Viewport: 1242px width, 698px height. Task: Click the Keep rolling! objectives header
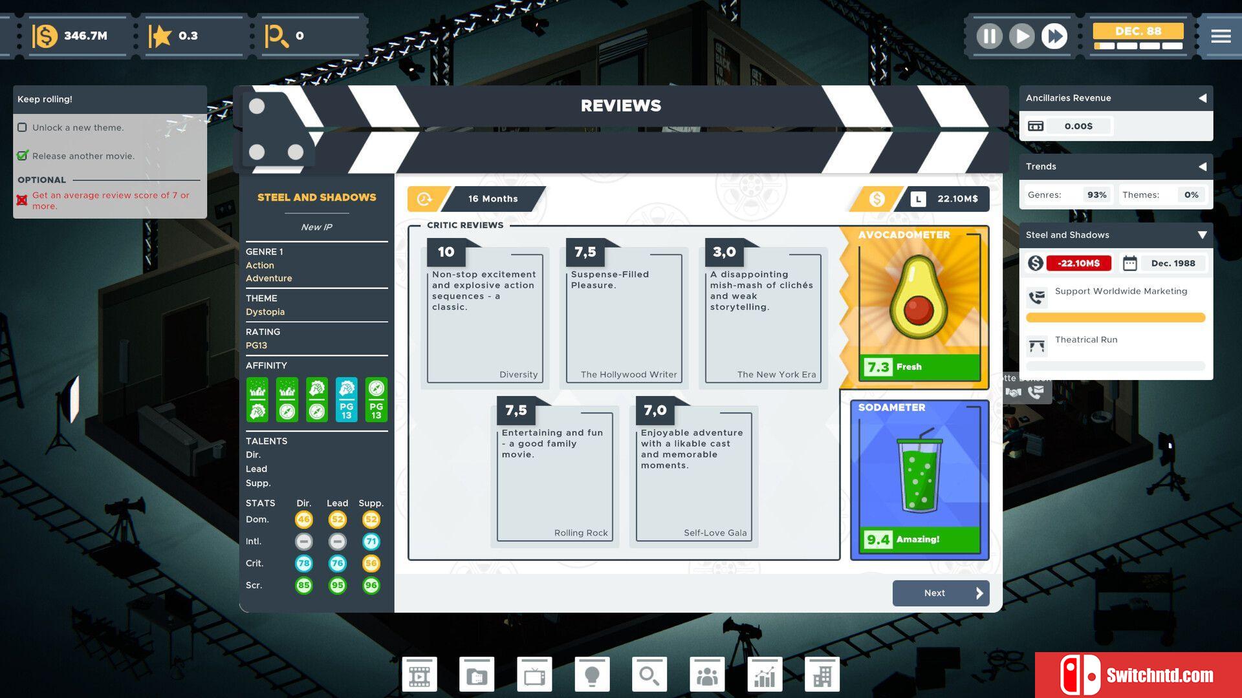click(x=110, y=99)
